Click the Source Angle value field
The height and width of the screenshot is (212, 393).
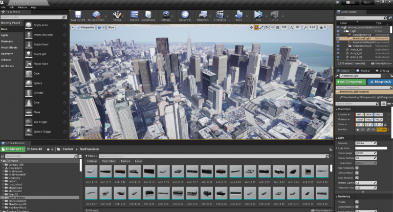click(x=366, y=153)
